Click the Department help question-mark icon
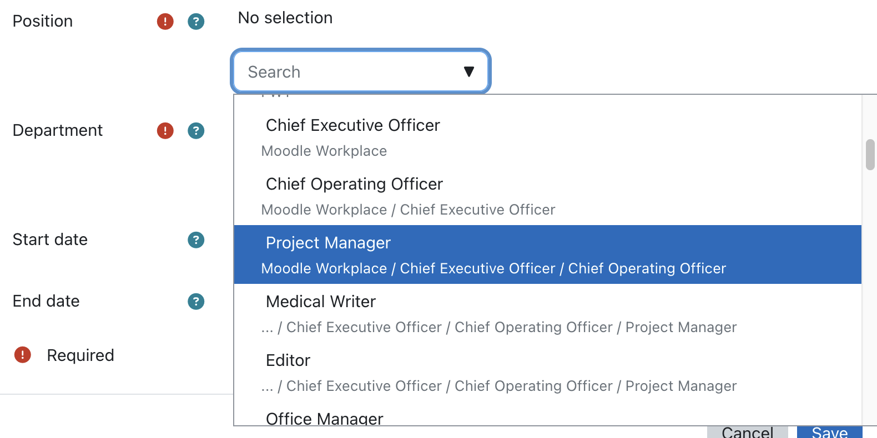Image resolution: width=877 pixels, height=438 pixels. [x=196, y=131]
